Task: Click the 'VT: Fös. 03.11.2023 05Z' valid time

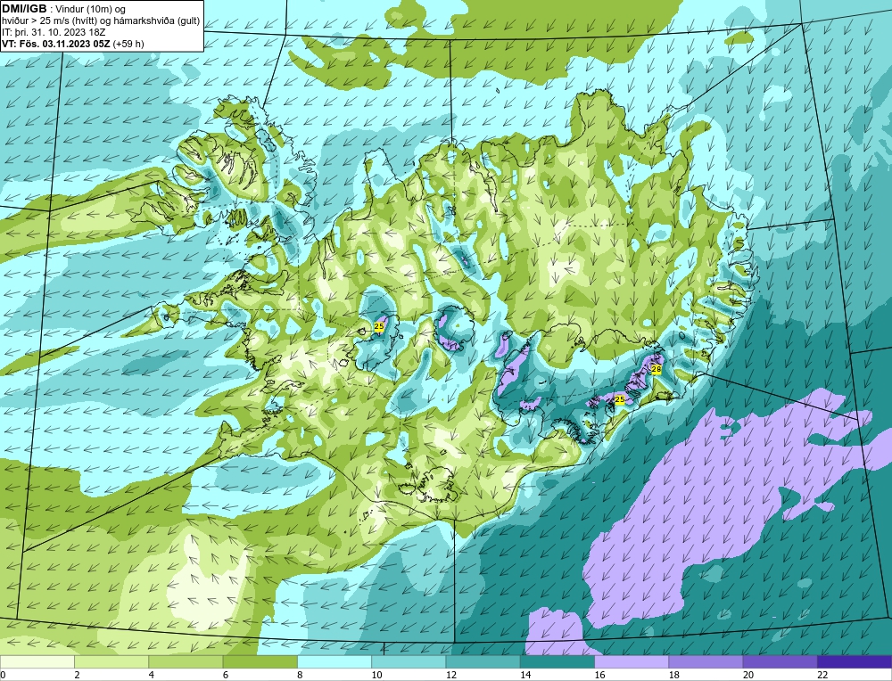Action: point(56,44)
